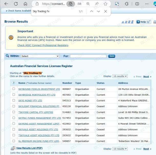This screenshot has width=156, height=155.
Task: Open SL PREMIUM INCOME FUND details
Action: [x=39, y=141]
